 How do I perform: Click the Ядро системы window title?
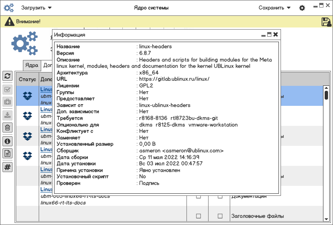coord(151,8)
